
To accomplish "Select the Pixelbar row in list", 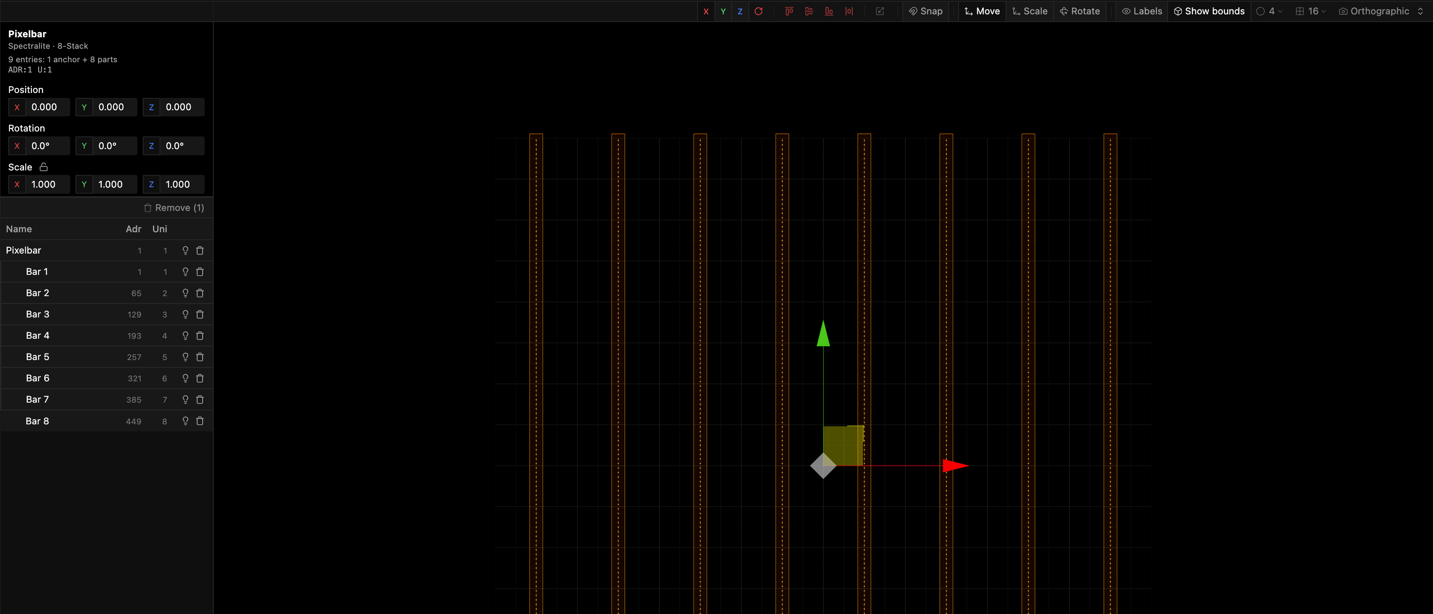I will 106,251.
